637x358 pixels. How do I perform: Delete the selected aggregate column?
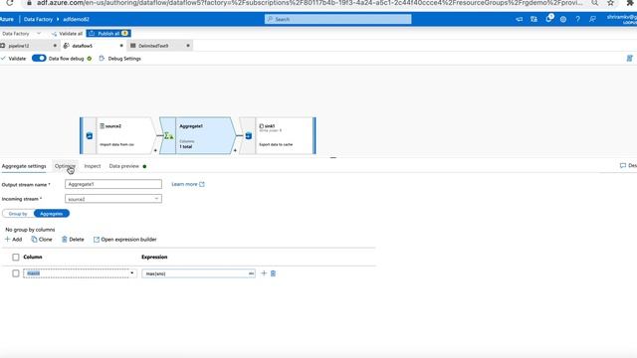coord(73,240)
